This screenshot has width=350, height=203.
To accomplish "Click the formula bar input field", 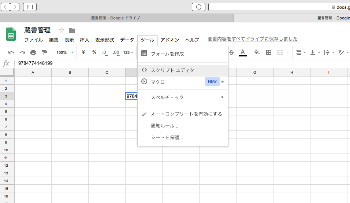I will click(146, 63).
